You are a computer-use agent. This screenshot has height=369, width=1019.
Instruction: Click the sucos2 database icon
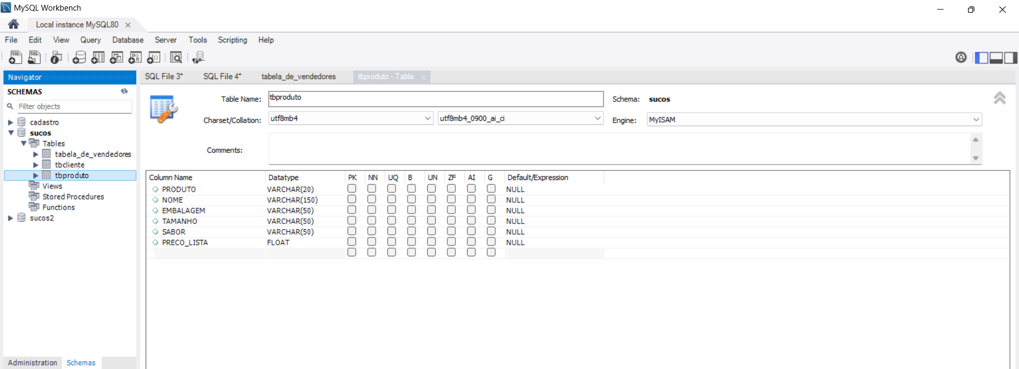point(22,218)
